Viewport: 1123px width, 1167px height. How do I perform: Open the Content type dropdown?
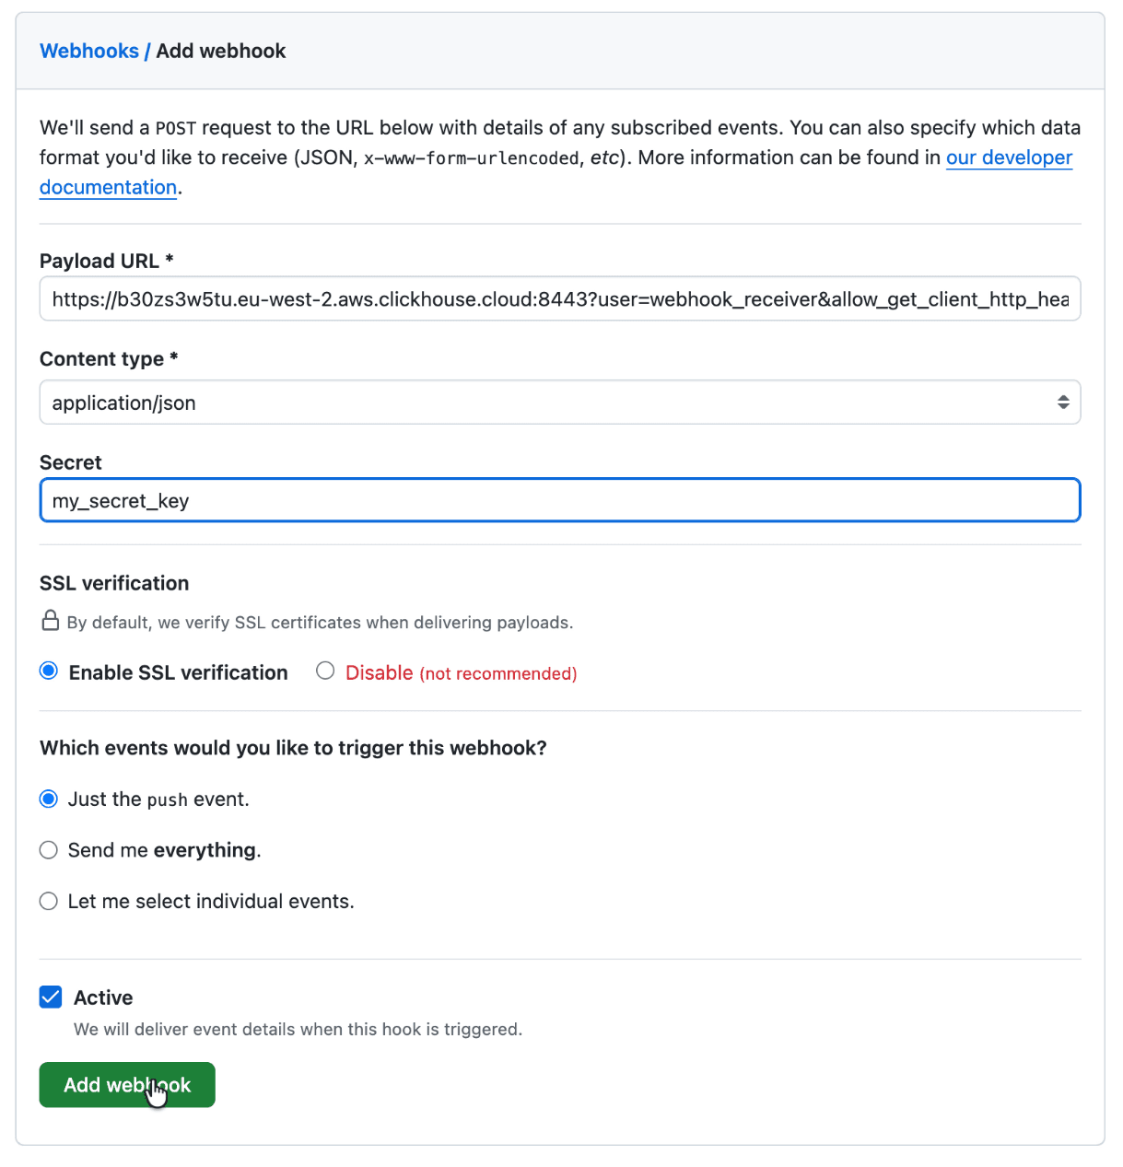click(559, 403)
